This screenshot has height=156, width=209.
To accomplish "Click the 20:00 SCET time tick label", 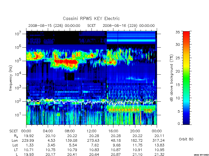I will click(135, 131).
